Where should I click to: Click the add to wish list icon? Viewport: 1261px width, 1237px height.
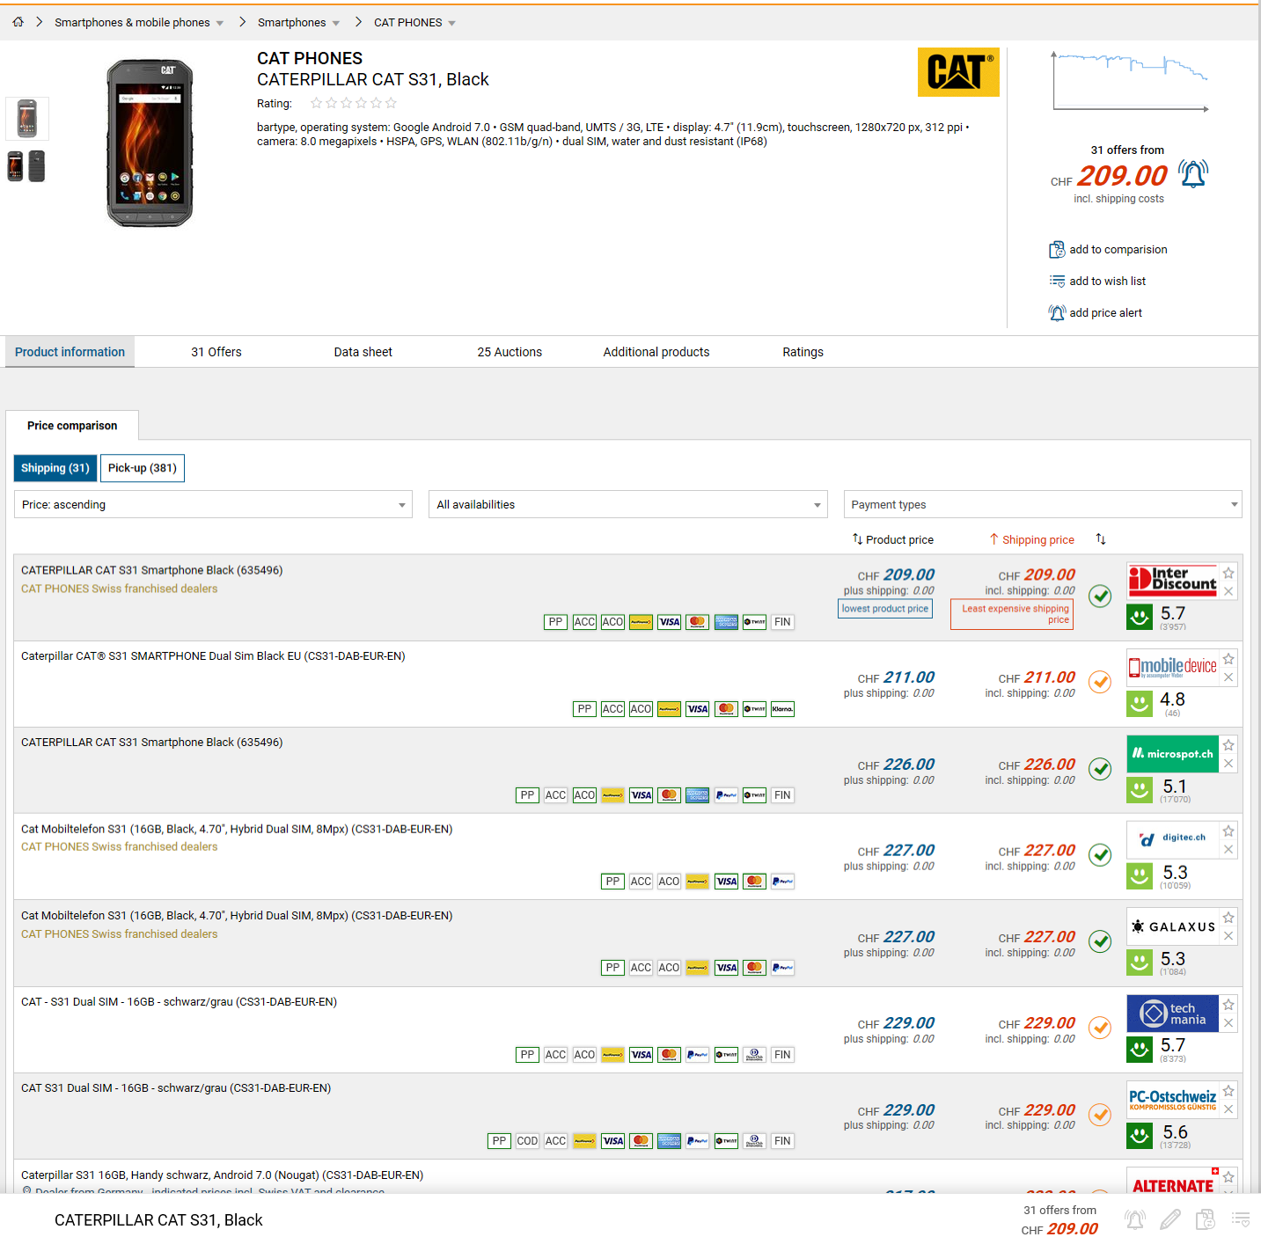pyautogui.click(x=1056, y=282)
